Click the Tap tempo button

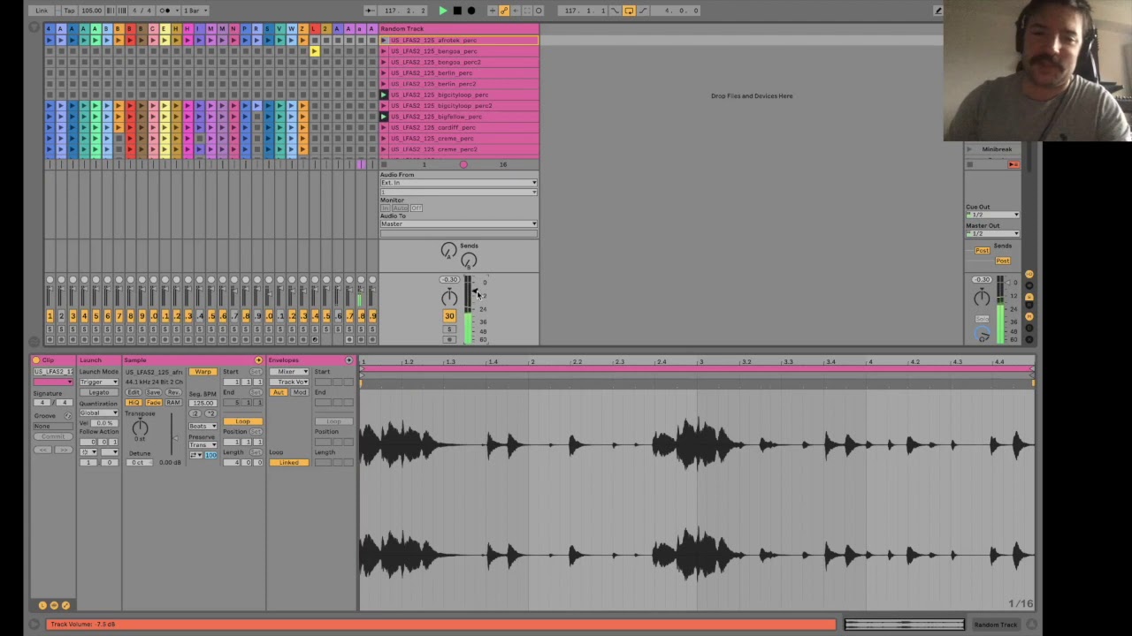[x=67, y=11]
